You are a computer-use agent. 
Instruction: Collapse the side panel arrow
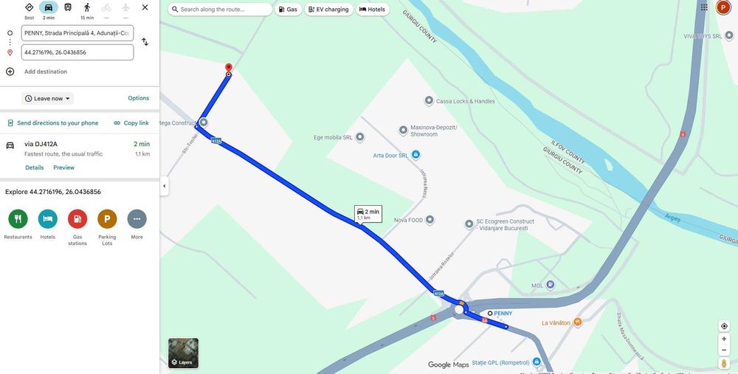pos(165,186)
